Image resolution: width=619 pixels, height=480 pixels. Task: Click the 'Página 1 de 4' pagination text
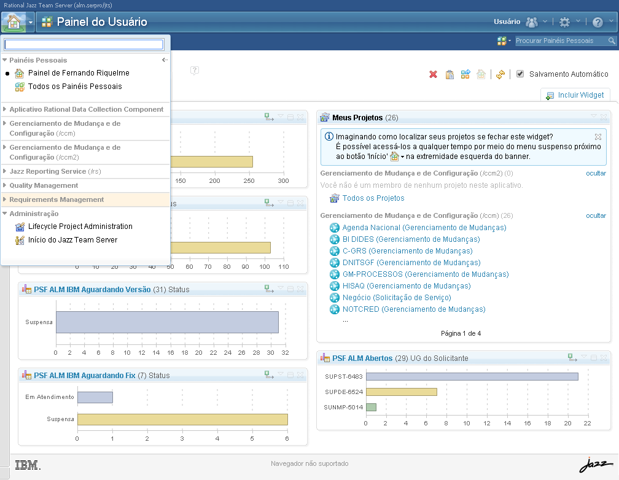click(x=461, y=333)
